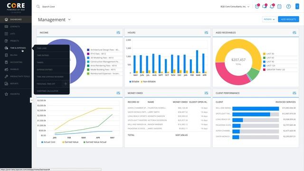This screenshot has height=171, width=304.
Task: Open the Accounting sidebar icon
Action: pyautogui.click(x=6, y=62)
